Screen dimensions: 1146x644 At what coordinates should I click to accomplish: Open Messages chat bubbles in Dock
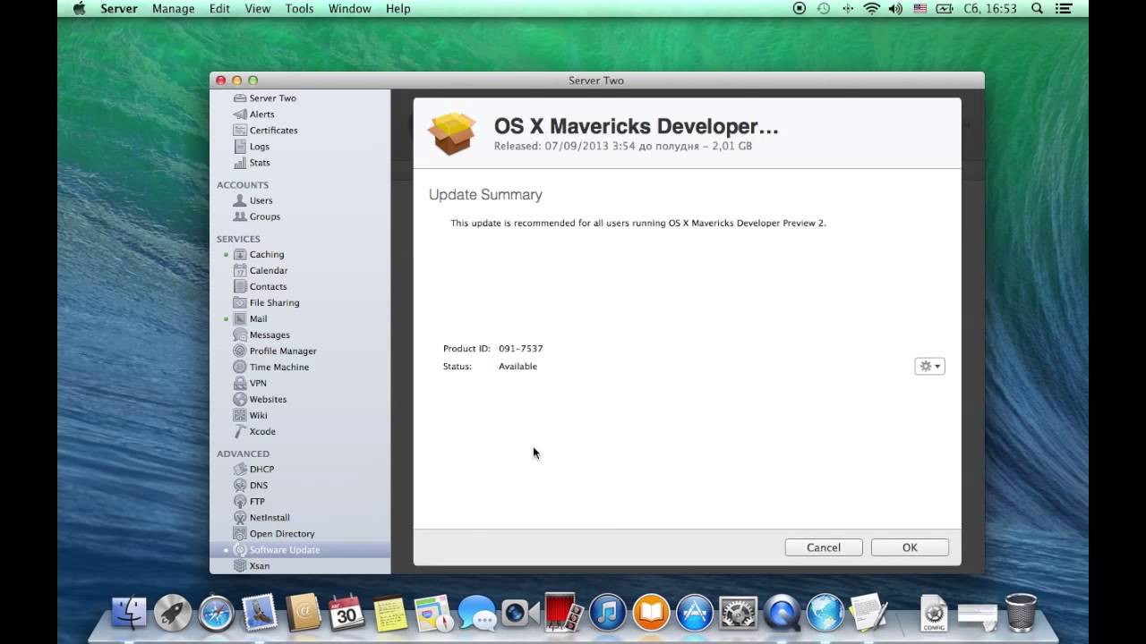click(x=477, y=614)
